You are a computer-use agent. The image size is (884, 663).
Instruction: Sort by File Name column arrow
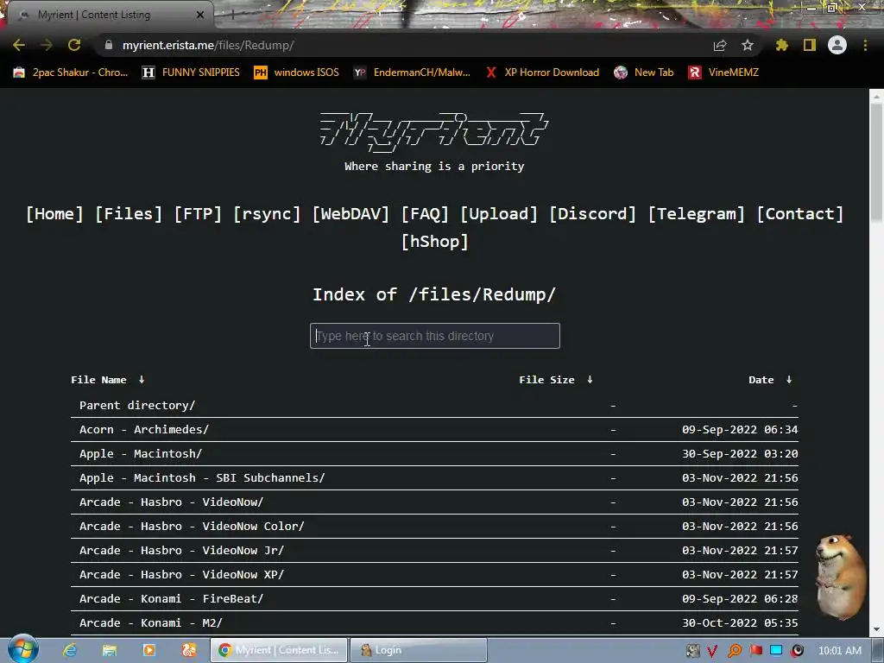142,380
